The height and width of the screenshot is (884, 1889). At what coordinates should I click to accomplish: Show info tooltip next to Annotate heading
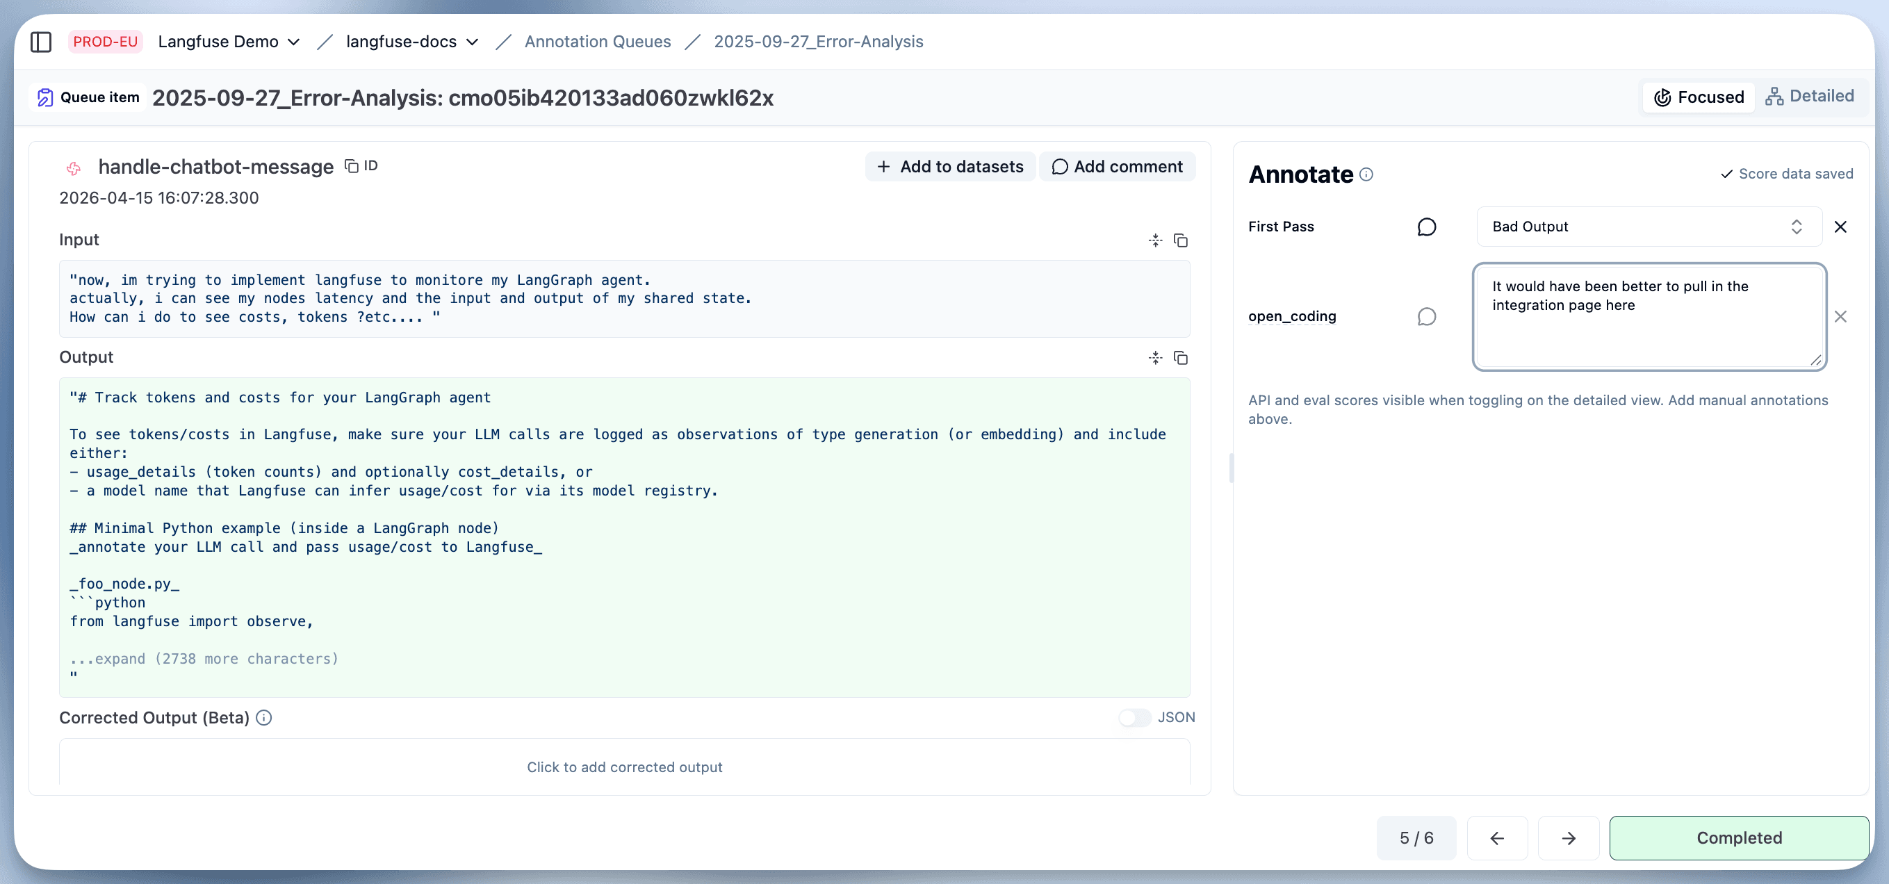tap(1366, 174)
